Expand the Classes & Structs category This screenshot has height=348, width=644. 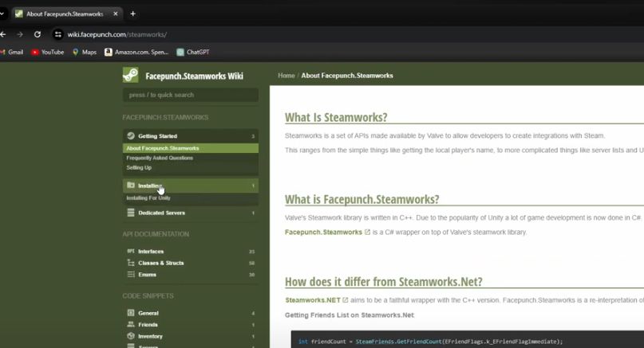pyautogui.click(x=191, y=263)
